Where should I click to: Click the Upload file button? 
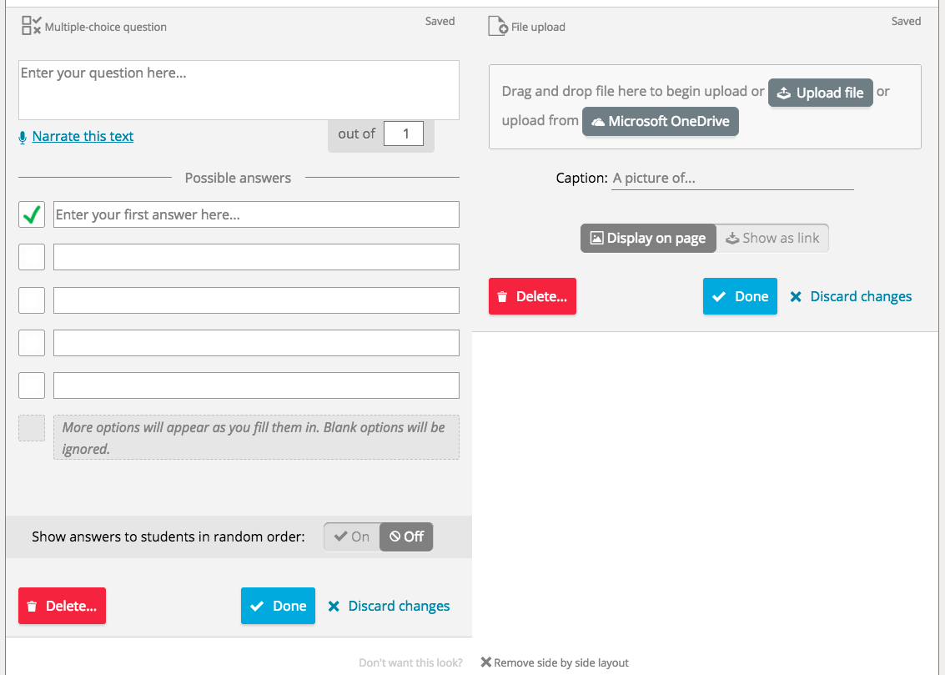pos(820,93)
